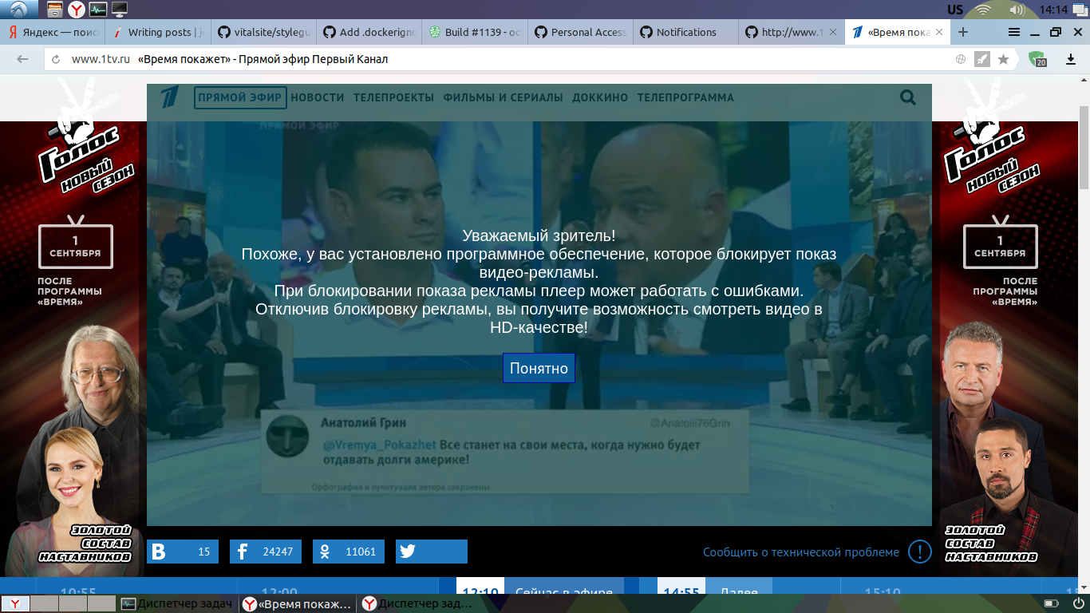Open the browser hamburger menu
The width and height of the screenshot is (1090, 613).
[x=1014, y=33]
